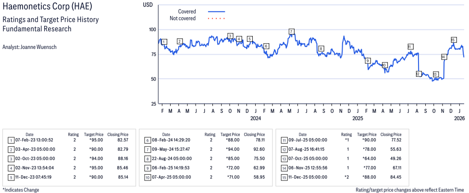Viewport: 469px width, 193px height.
Task: Click chart marker 12 after the August 2025 drop
Action: [419, 74]
